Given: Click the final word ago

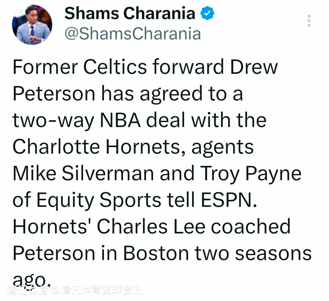Looking at the screenshot, I should tap(32, 281).
